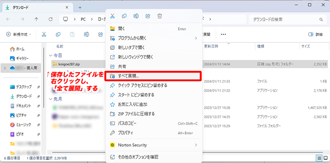
Task: Switch to details list view icon
Action: pyautogui.click(x=319, y=158)
